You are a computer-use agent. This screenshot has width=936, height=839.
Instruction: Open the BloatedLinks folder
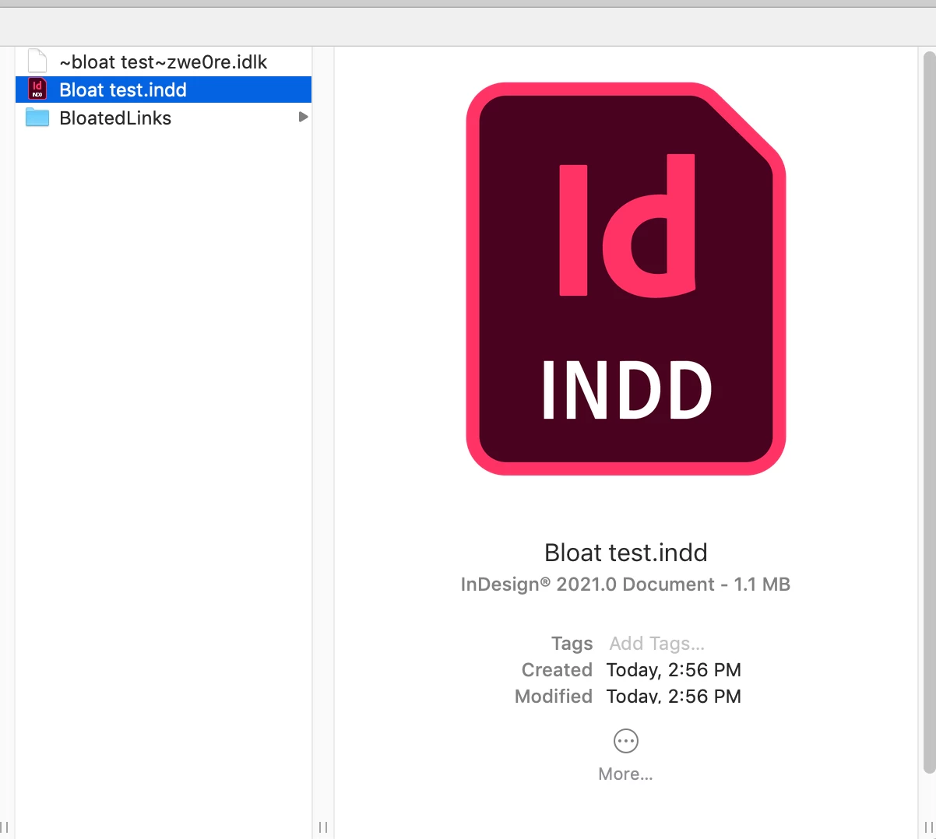pyautogui.click(x=164, y=118)
